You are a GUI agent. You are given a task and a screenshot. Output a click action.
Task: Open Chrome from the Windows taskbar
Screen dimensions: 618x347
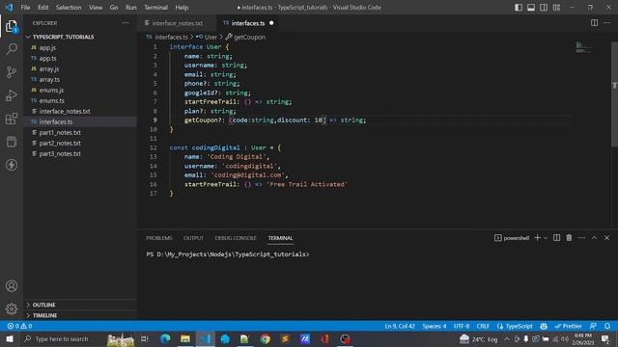pyautogui.click(x=266, y=338)
